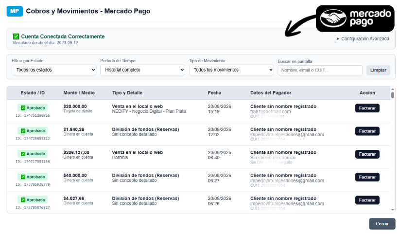The image size is (399, 234).
Task: Click Aprobado badge for ID 174751280926
Action: point(33,108)
